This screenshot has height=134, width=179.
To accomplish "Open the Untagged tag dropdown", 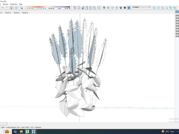I will [141, 7].
